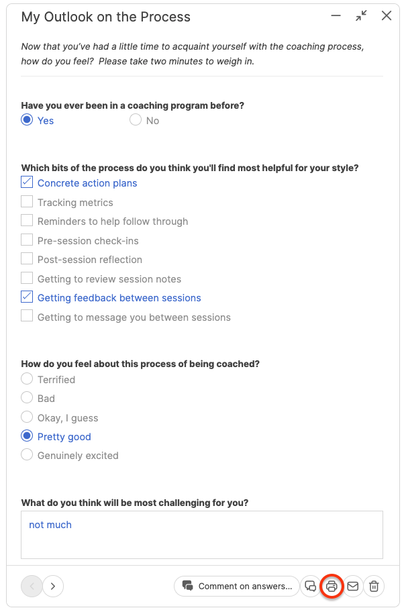Uncheck Getting feedback between sessions
The height and width of the screenshot is (610, 404).
(27, 297)
